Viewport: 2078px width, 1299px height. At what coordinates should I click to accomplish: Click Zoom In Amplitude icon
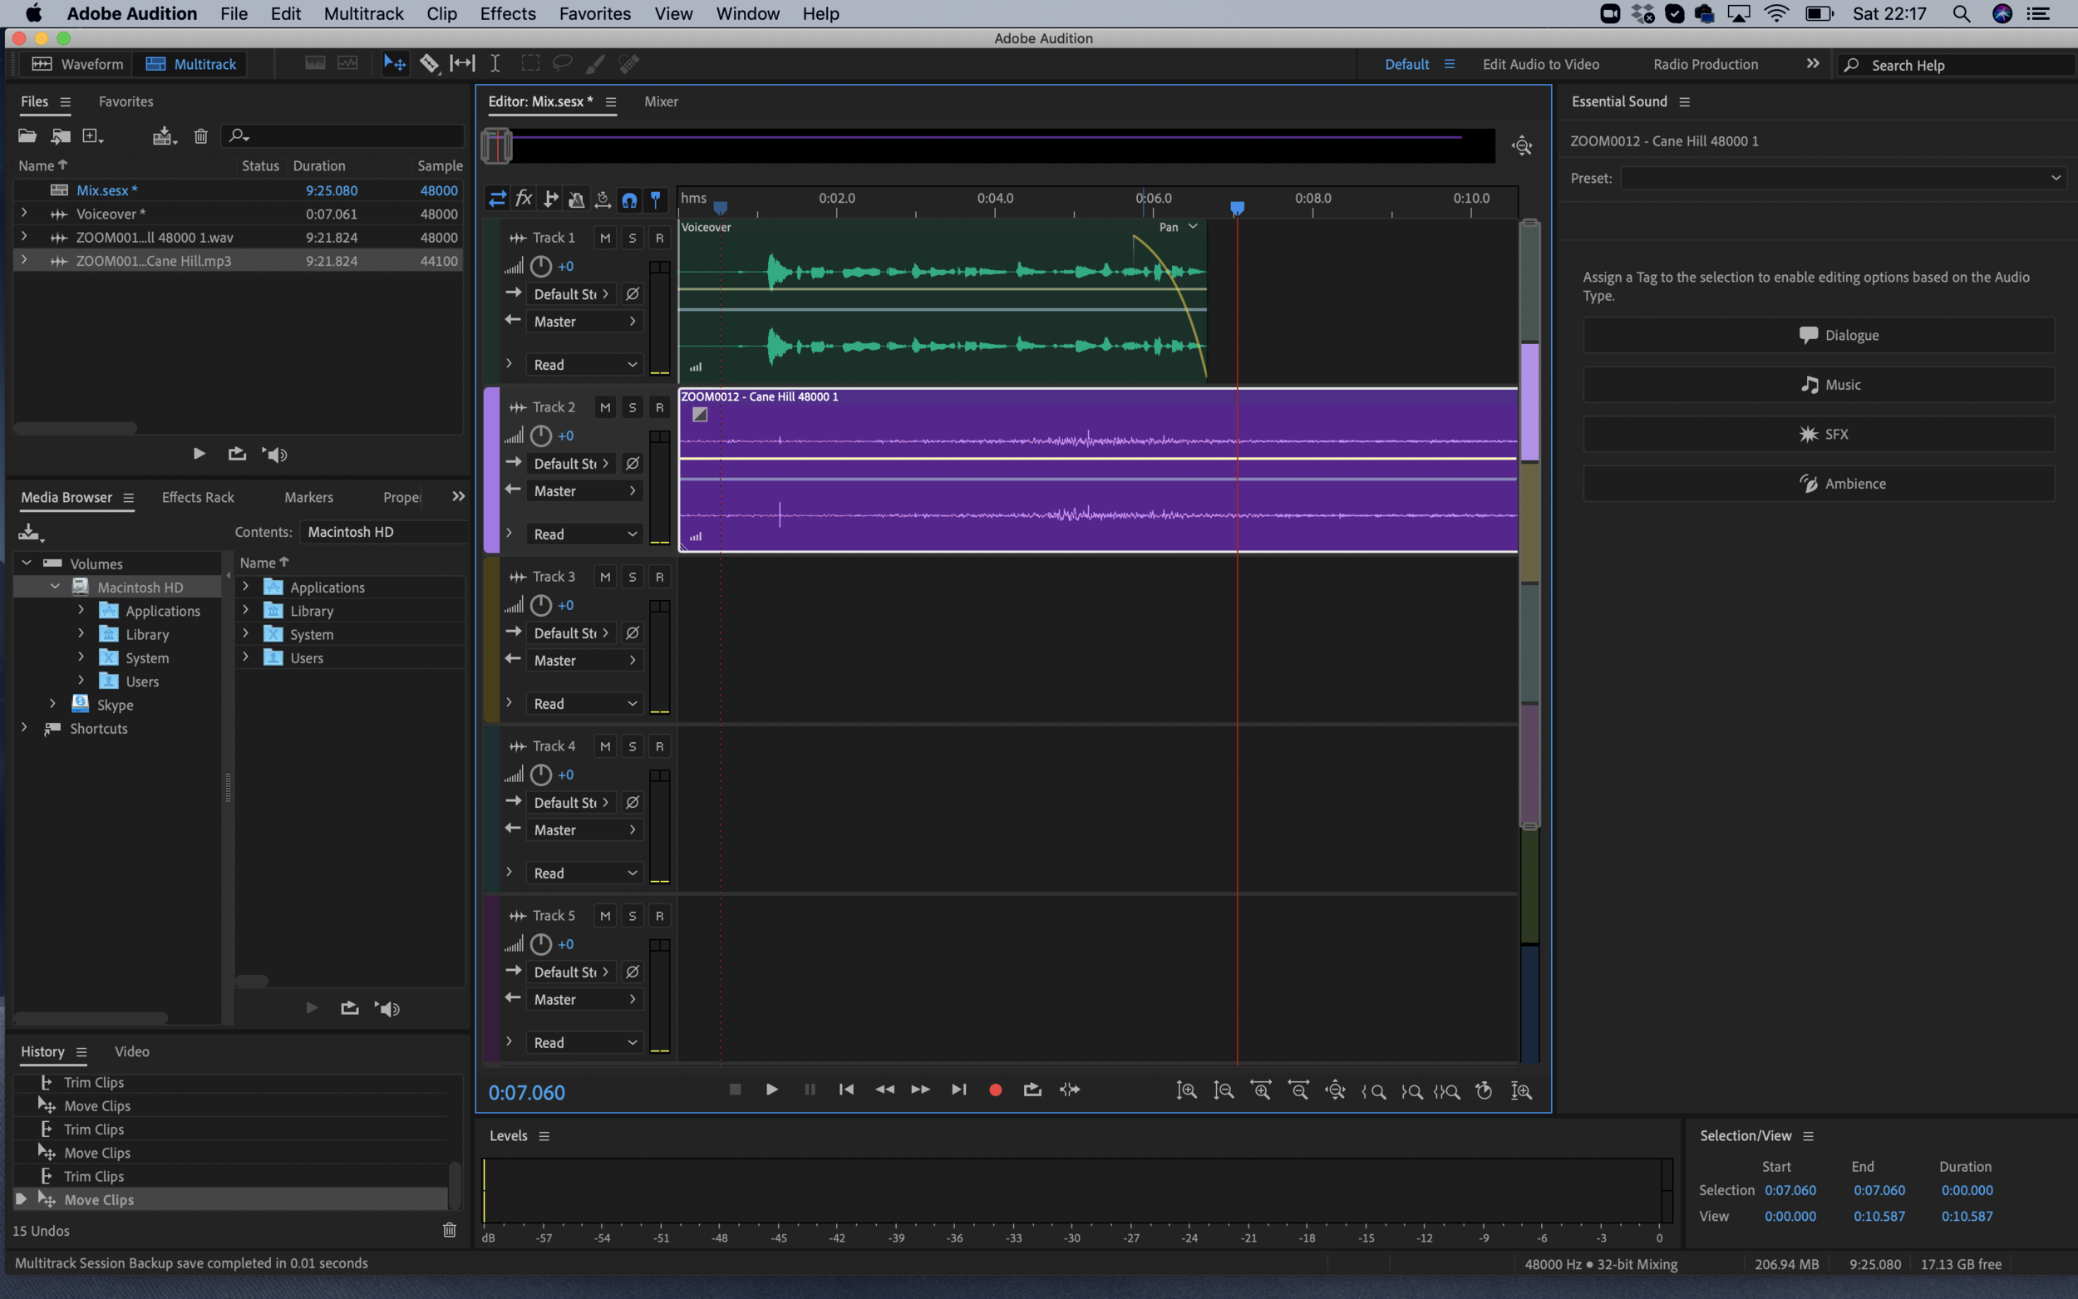(1186, 1091)
